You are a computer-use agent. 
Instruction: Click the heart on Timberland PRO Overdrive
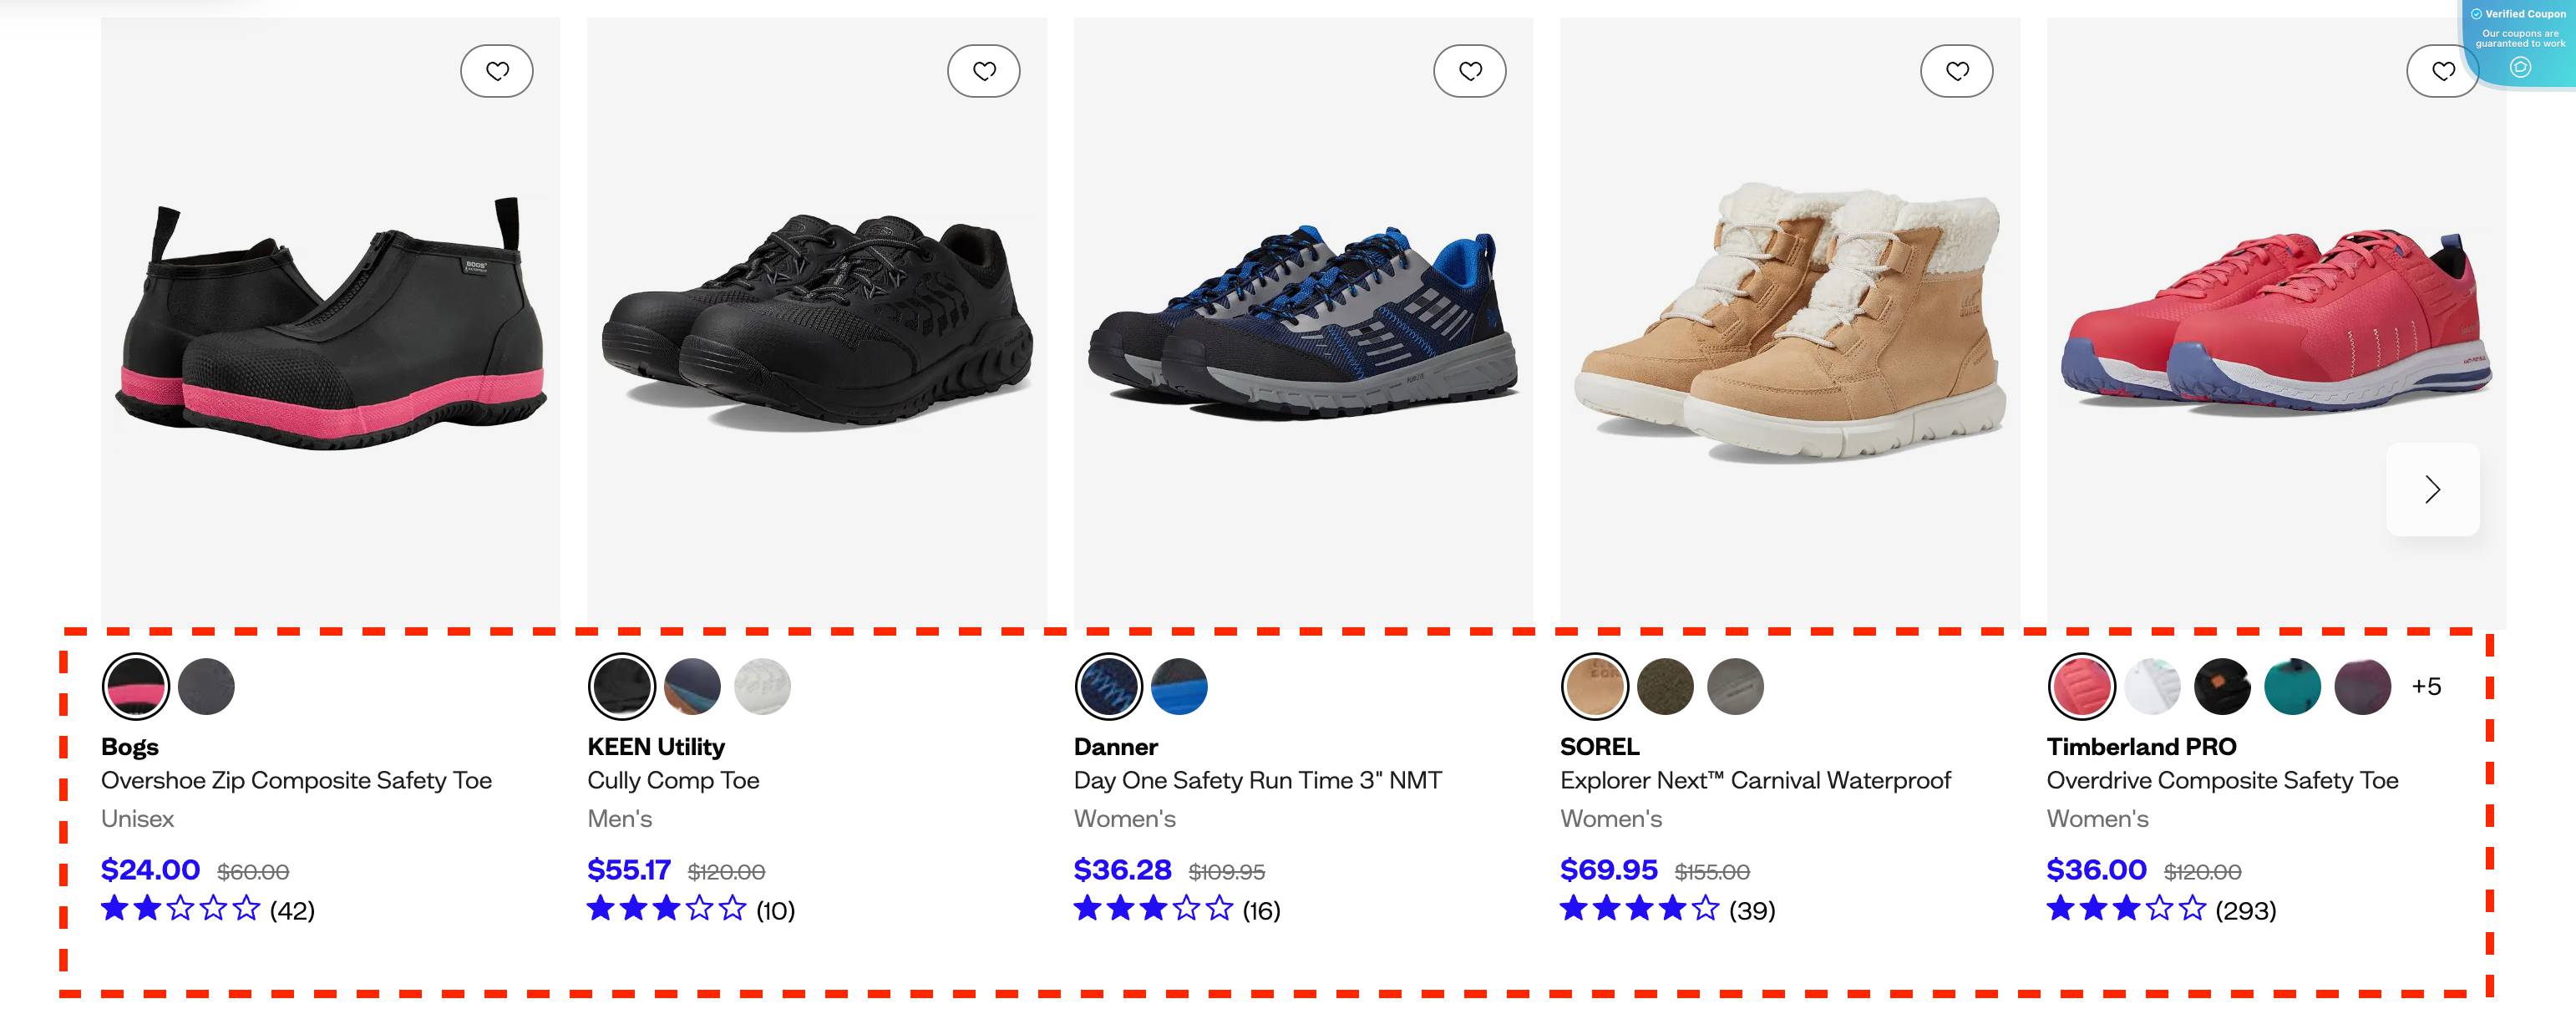click(x=2443, y=70)
